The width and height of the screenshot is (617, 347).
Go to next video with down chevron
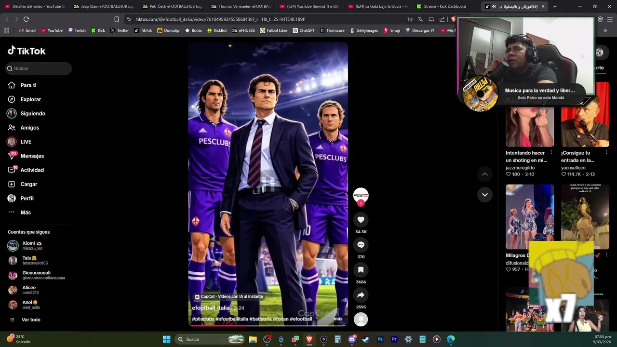click(x=485, y=195)
